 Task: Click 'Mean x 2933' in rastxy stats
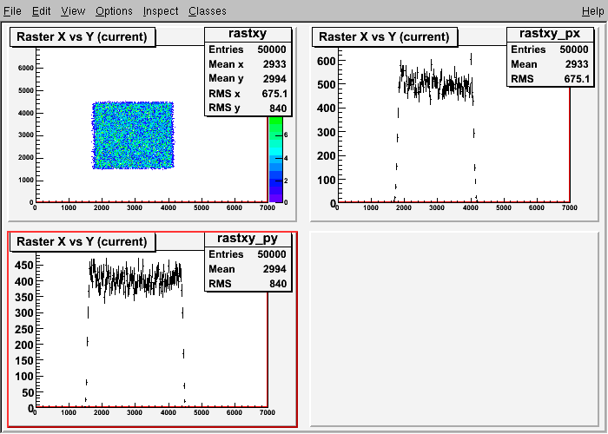pyautogui.click(x=248, y=64)
